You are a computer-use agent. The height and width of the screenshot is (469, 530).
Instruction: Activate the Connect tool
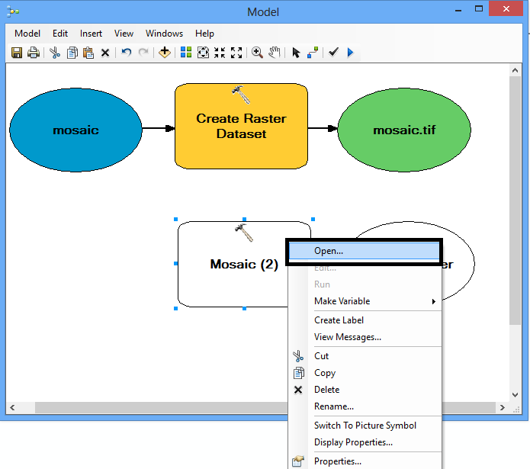(313, 53)
